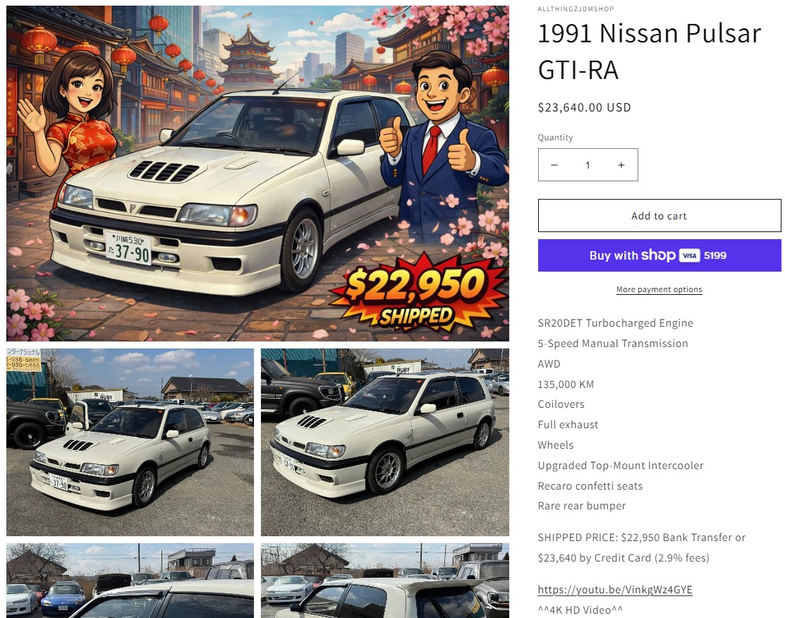This screenshot has width=785, height=618.
Task: Click the cartoon license plate 37-90
Action: click(x=129, y=248)
